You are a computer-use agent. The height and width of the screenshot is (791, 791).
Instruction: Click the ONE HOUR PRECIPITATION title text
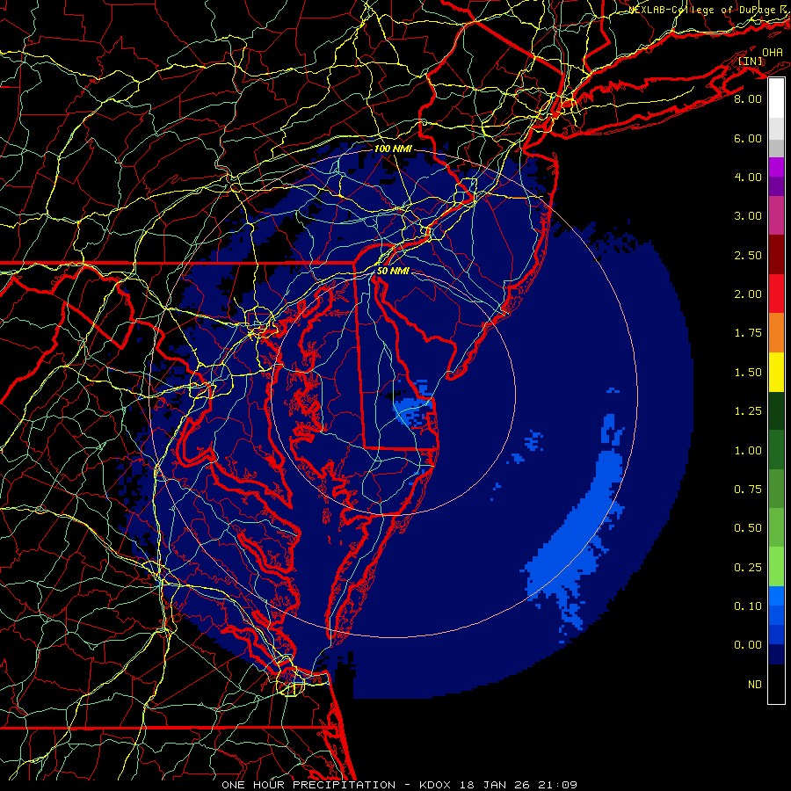coord(308,785)
